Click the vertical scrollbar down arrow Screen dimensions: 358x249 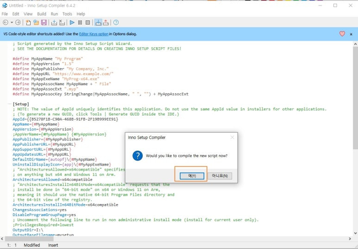point(355,233)
